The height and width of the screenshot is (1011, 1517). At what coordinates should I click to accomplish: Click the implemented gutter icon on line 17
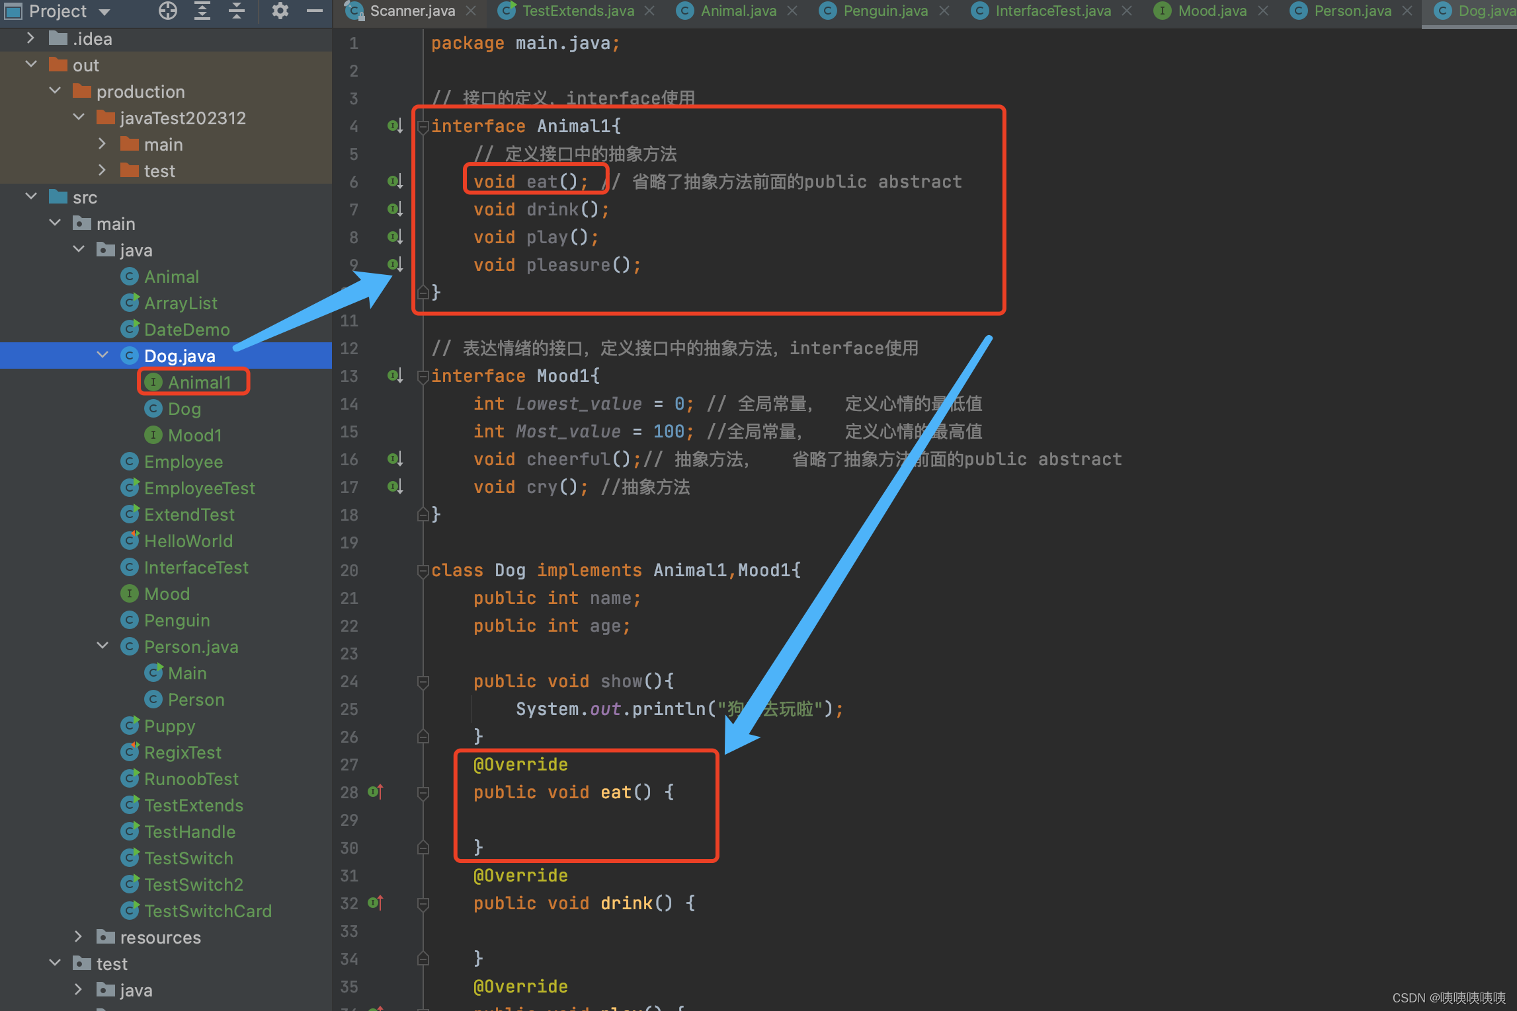(x=395, y=486)
